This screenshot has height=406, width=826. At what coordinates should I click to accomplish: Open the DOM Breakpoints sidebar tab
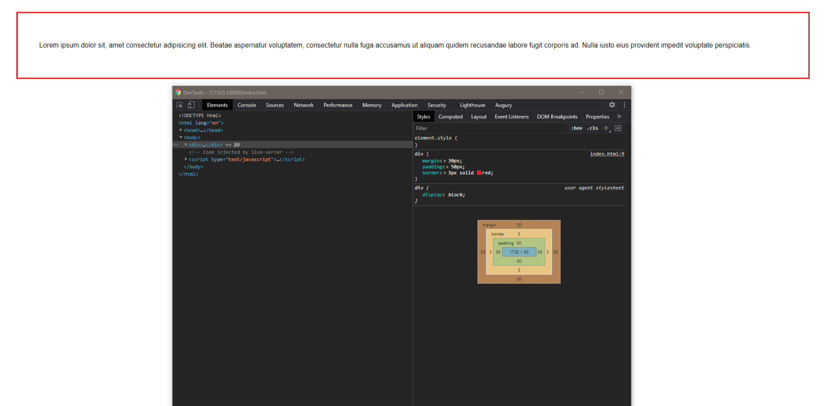click(557, 117)
